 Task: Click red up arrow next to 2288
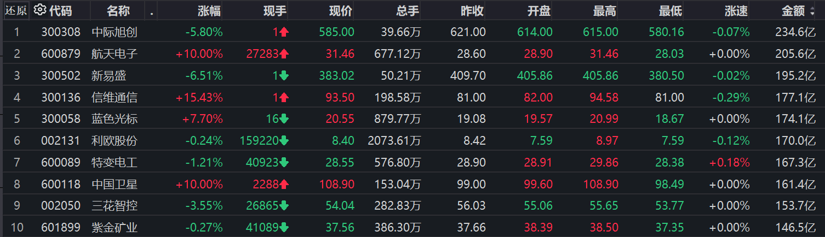[x=284, y=185]
